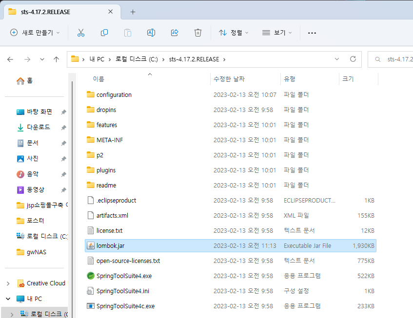Viewport: 413px width, 318px height.
Task: Select the SpringToolSuite4.exe green leaf icon
Action: [90, 276]
